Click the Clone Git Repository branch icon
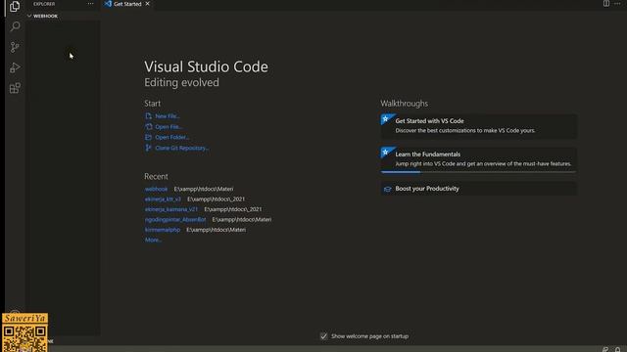627x352 pixels. pyautogui.click(x=148, y=148)
